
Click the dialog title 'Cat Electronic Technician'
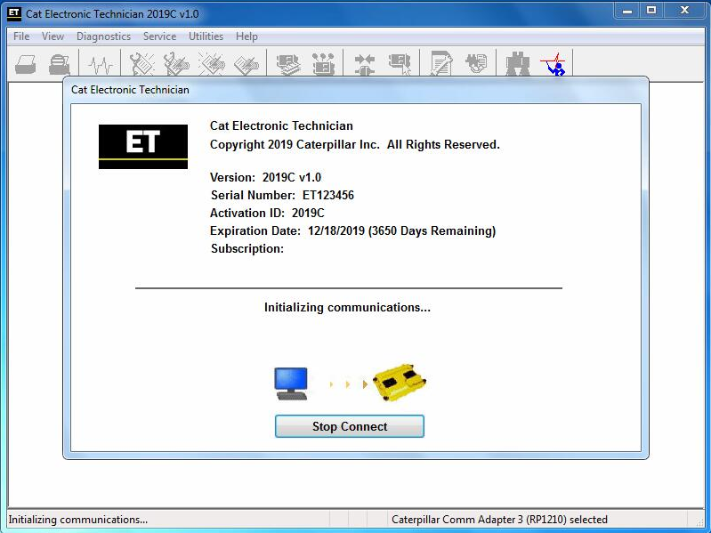pos(130,90)
